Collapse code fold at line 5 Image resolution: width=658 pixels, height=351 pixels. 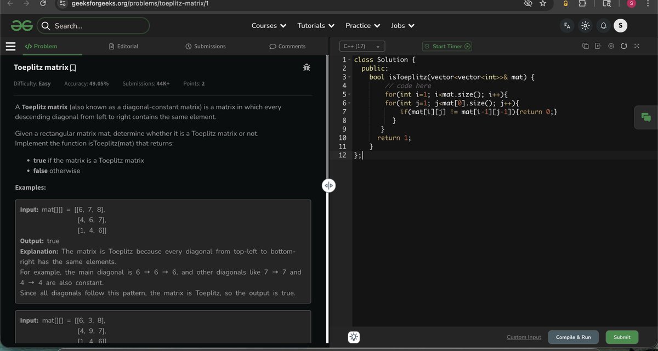click(x=349, y=95)
